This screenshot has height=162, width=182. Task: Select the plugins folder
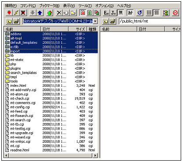(51, 68)
